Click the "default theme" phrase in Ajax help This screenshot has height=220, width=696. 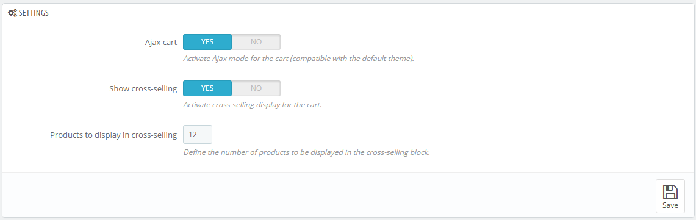[x=389, y=59]
